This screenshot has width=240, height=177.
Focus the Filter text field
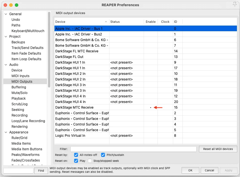point(133,149)
